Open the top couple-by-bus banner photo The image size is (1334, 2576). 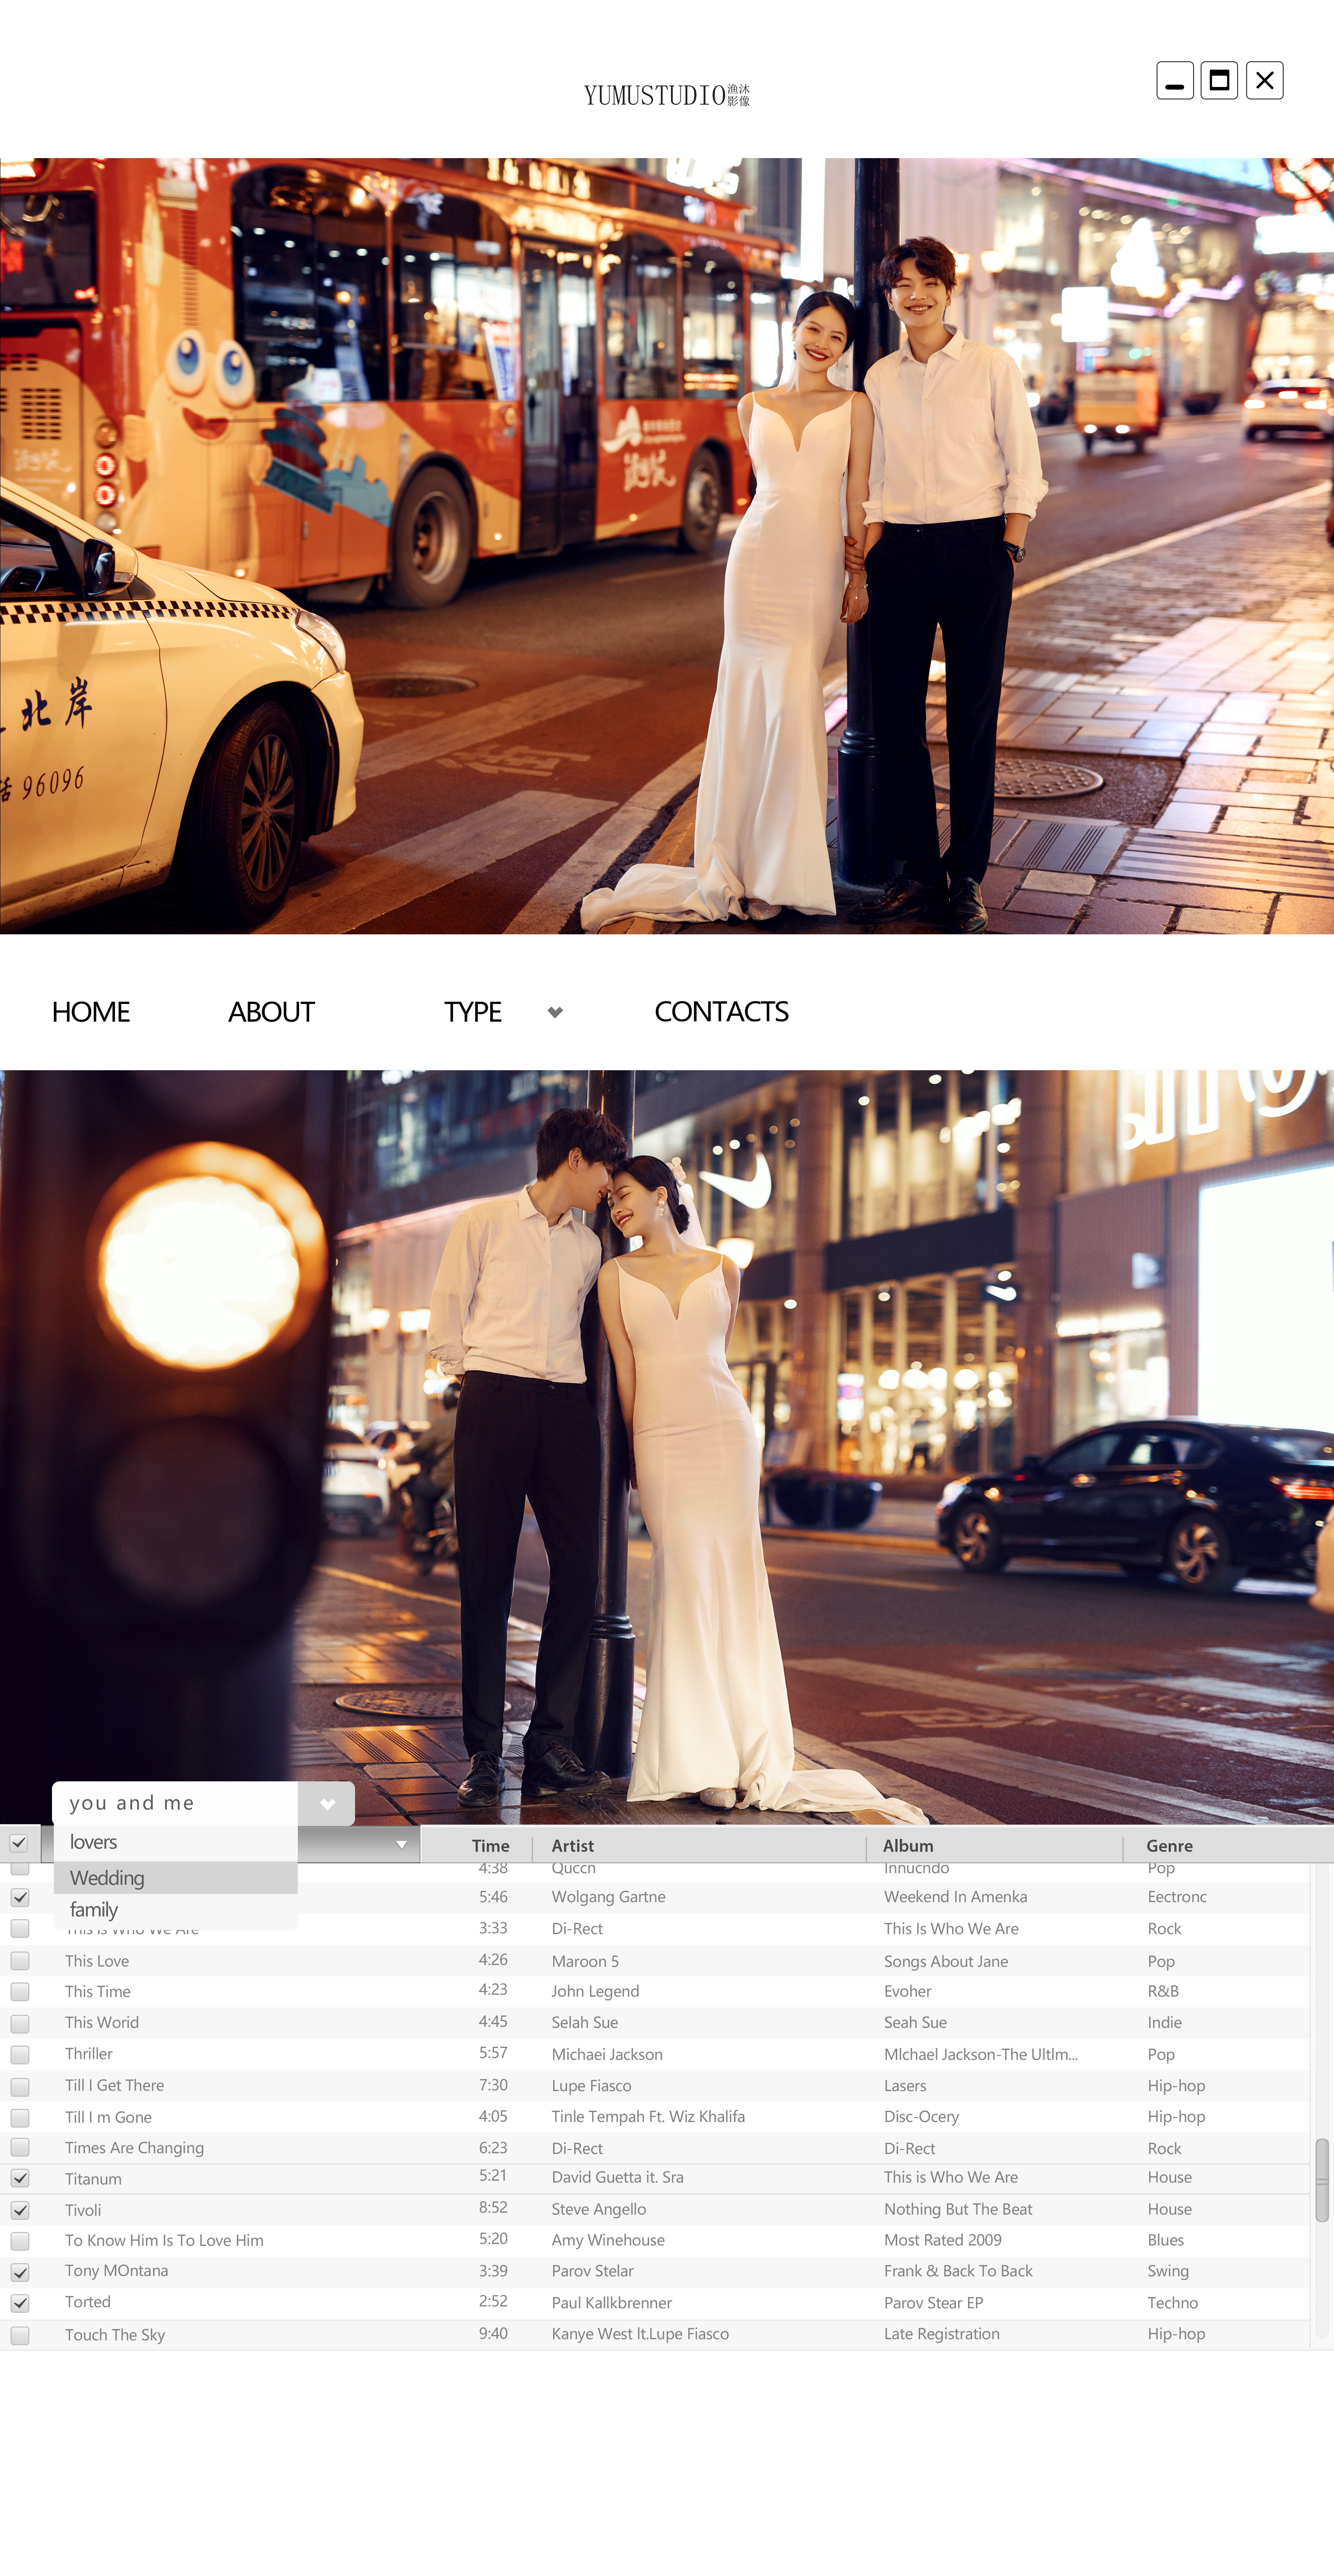point(667,546)
